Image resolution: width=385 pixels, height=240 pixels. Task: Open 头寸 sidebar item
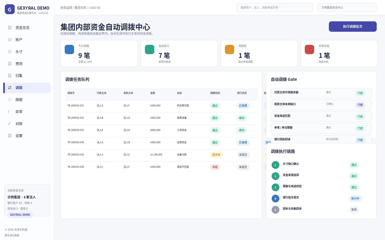click(x=27, y=52)
